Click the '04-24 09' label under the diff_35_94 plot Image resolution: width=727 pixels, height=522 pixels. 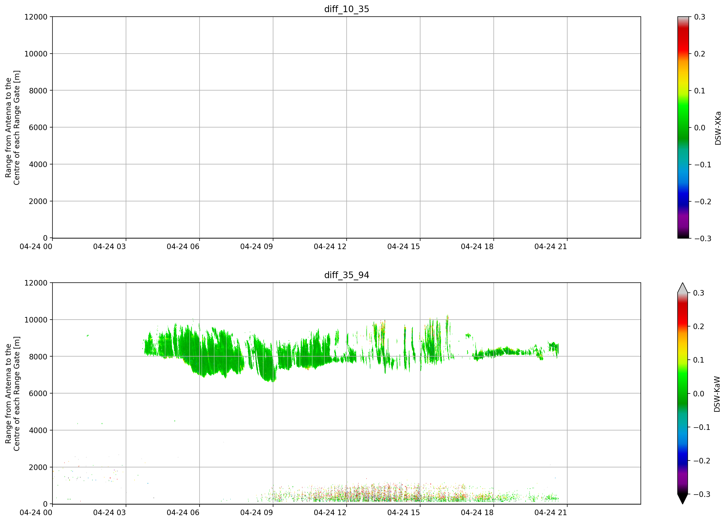point(257,513)
